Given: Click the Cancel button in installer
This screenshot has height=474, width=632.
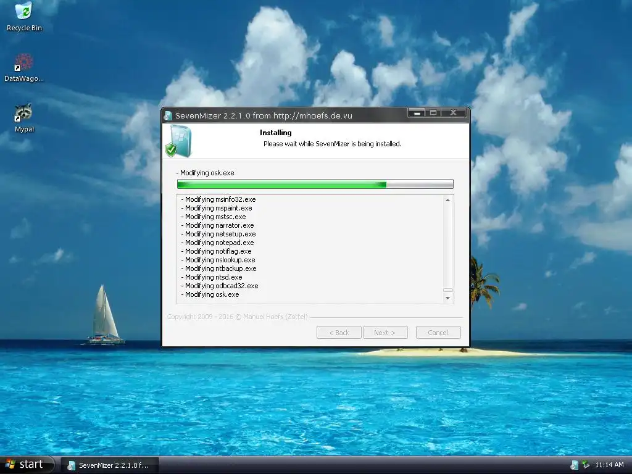Looking at the screenshot, I should click(x=438, y=333).
